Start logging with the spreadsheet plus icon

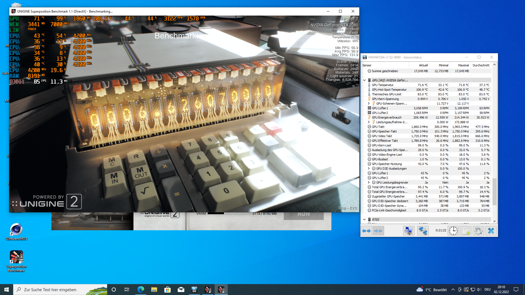pos(466,231)
